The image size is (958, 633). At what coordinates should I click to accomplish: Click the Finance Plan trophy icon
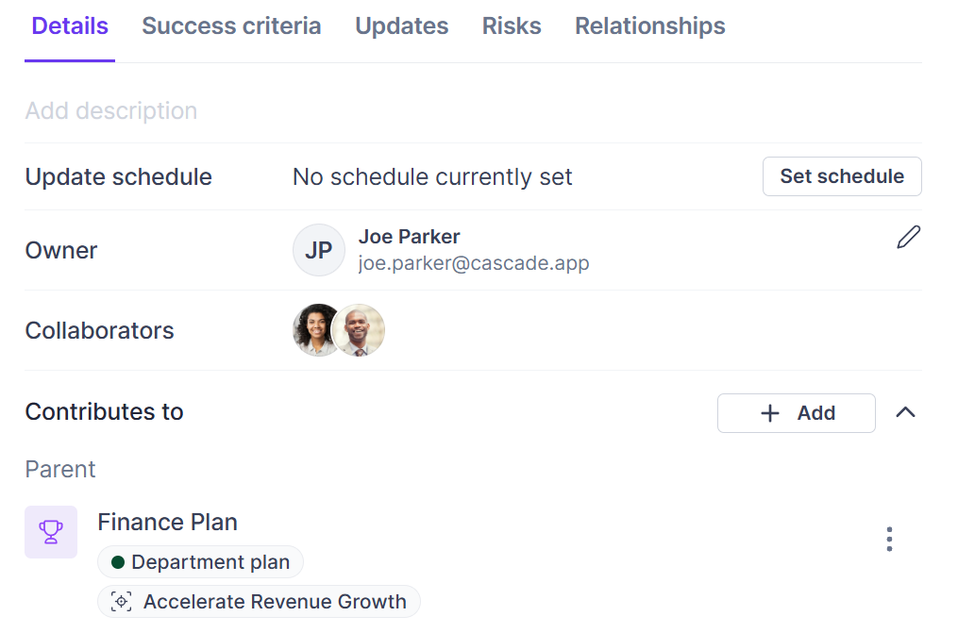pyautogui.click(x=51, y=532)
